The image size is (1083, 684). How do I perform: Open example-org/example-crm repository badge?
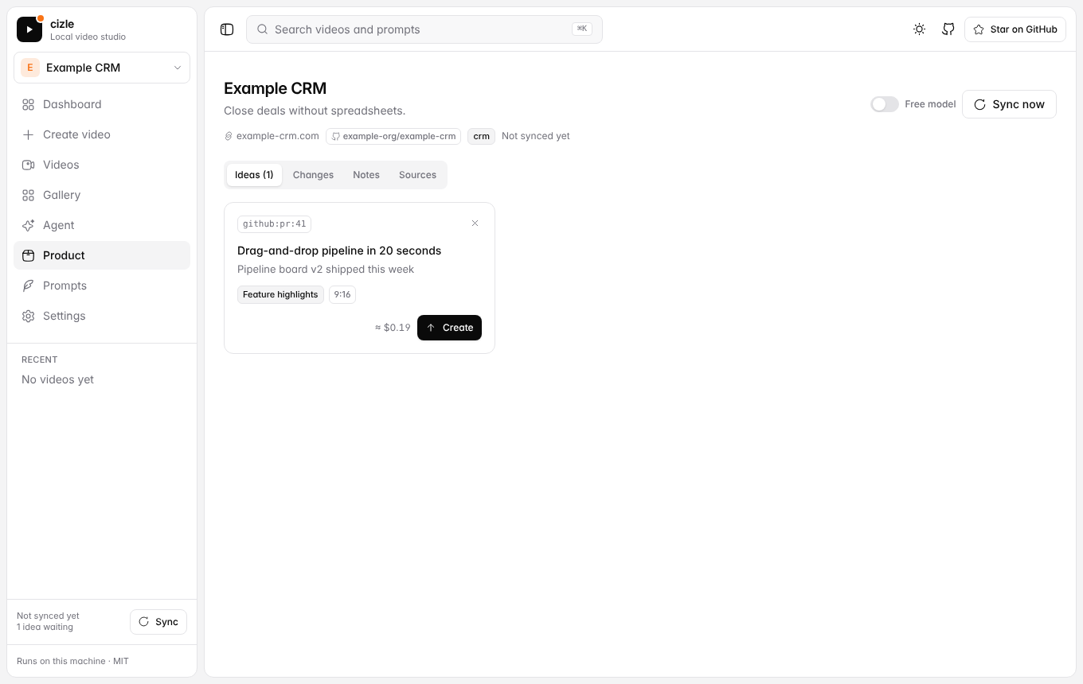pyautogui.click(x=393, y=136)
